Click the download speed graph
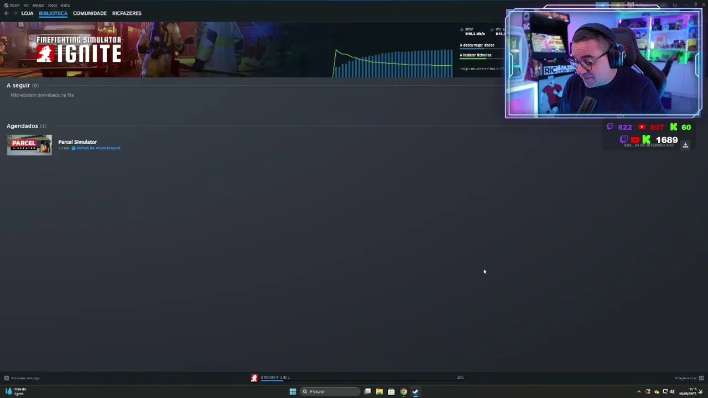 pos(393,63)
